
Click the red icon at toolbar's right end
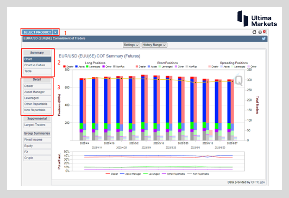click(x=264, y=32)
